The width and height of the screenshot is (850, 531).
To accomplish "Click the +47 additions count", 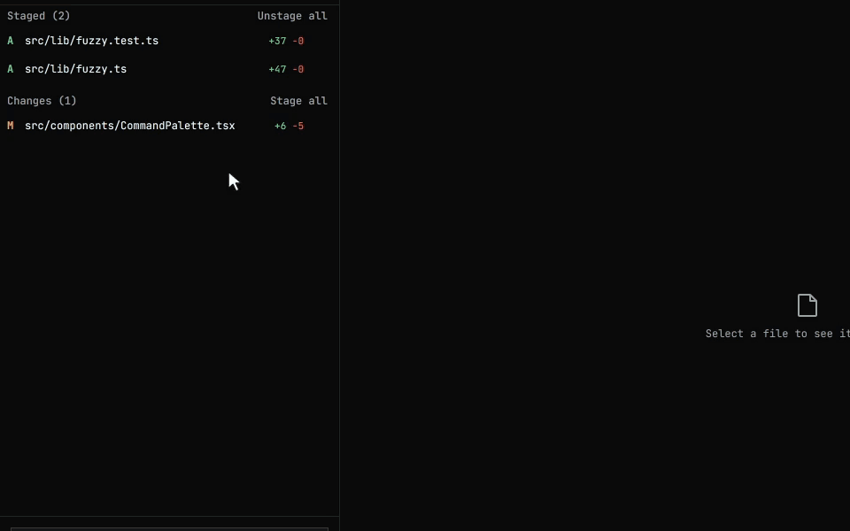I will [x=277, y=69].
